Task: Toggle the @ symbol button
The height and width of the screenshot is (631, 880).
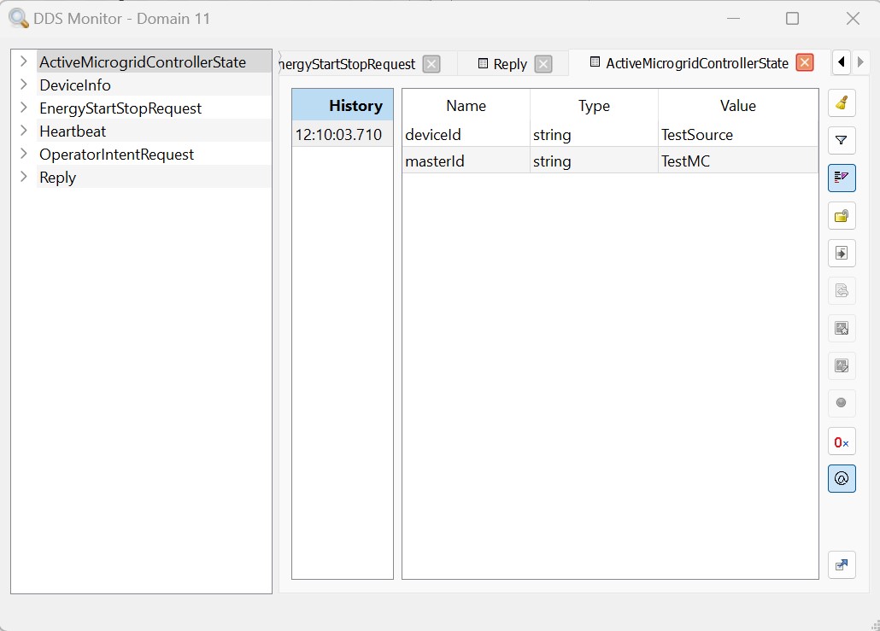Action: [842, 479]
